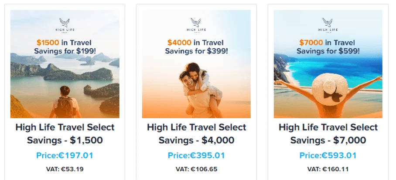The image size is (396, 180).
Task: Click the orange $7000 amount in the banner
Action: pos(309,43)
